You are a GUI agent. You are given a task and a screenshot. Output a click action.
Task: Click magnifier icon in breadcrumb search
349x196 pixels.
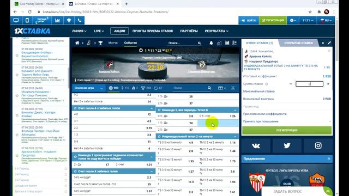click(200, 43)
